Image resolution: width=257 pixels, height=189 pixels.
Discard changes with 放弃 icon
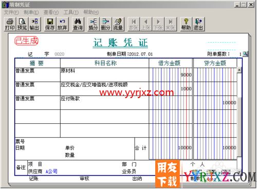coord(62,24)
